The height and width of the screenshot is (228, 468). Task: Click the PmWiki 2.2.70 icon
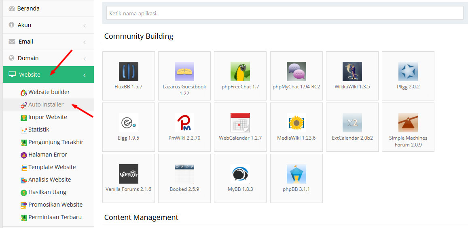pyautogui.click(x=184, y=123)
